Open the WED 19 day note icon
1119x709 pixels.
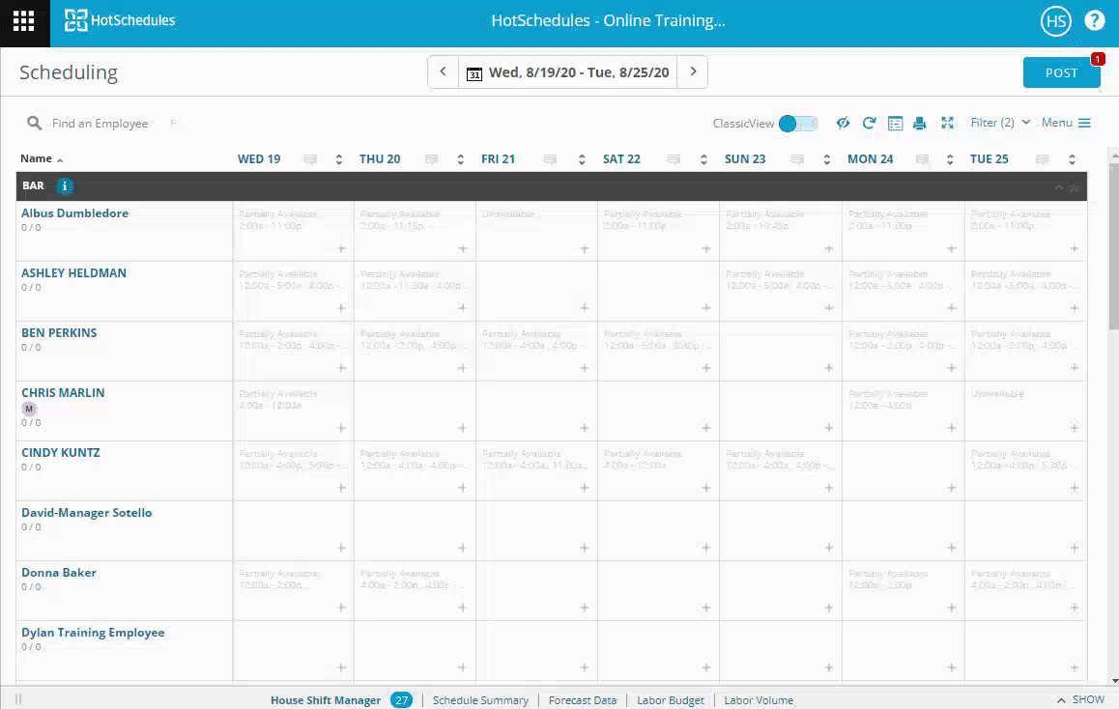310,159
